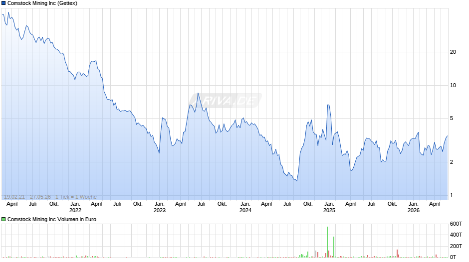Click the blue Comstock Mining legend square
469x262 pixels.
pyautogui.click(x=3, y=3)
